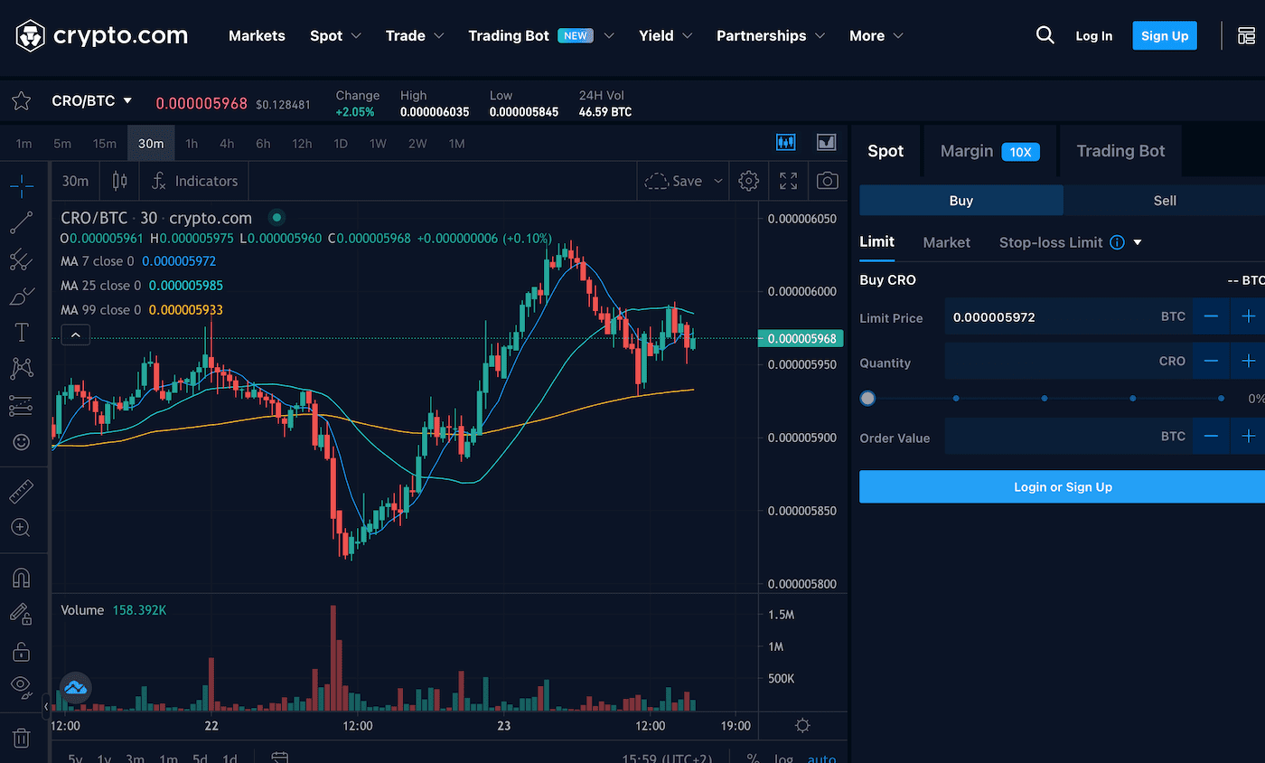This screenshot has height=763, width=1265.
Task: Open the layout panel icon beside Sign Up
Action: 1246,36
